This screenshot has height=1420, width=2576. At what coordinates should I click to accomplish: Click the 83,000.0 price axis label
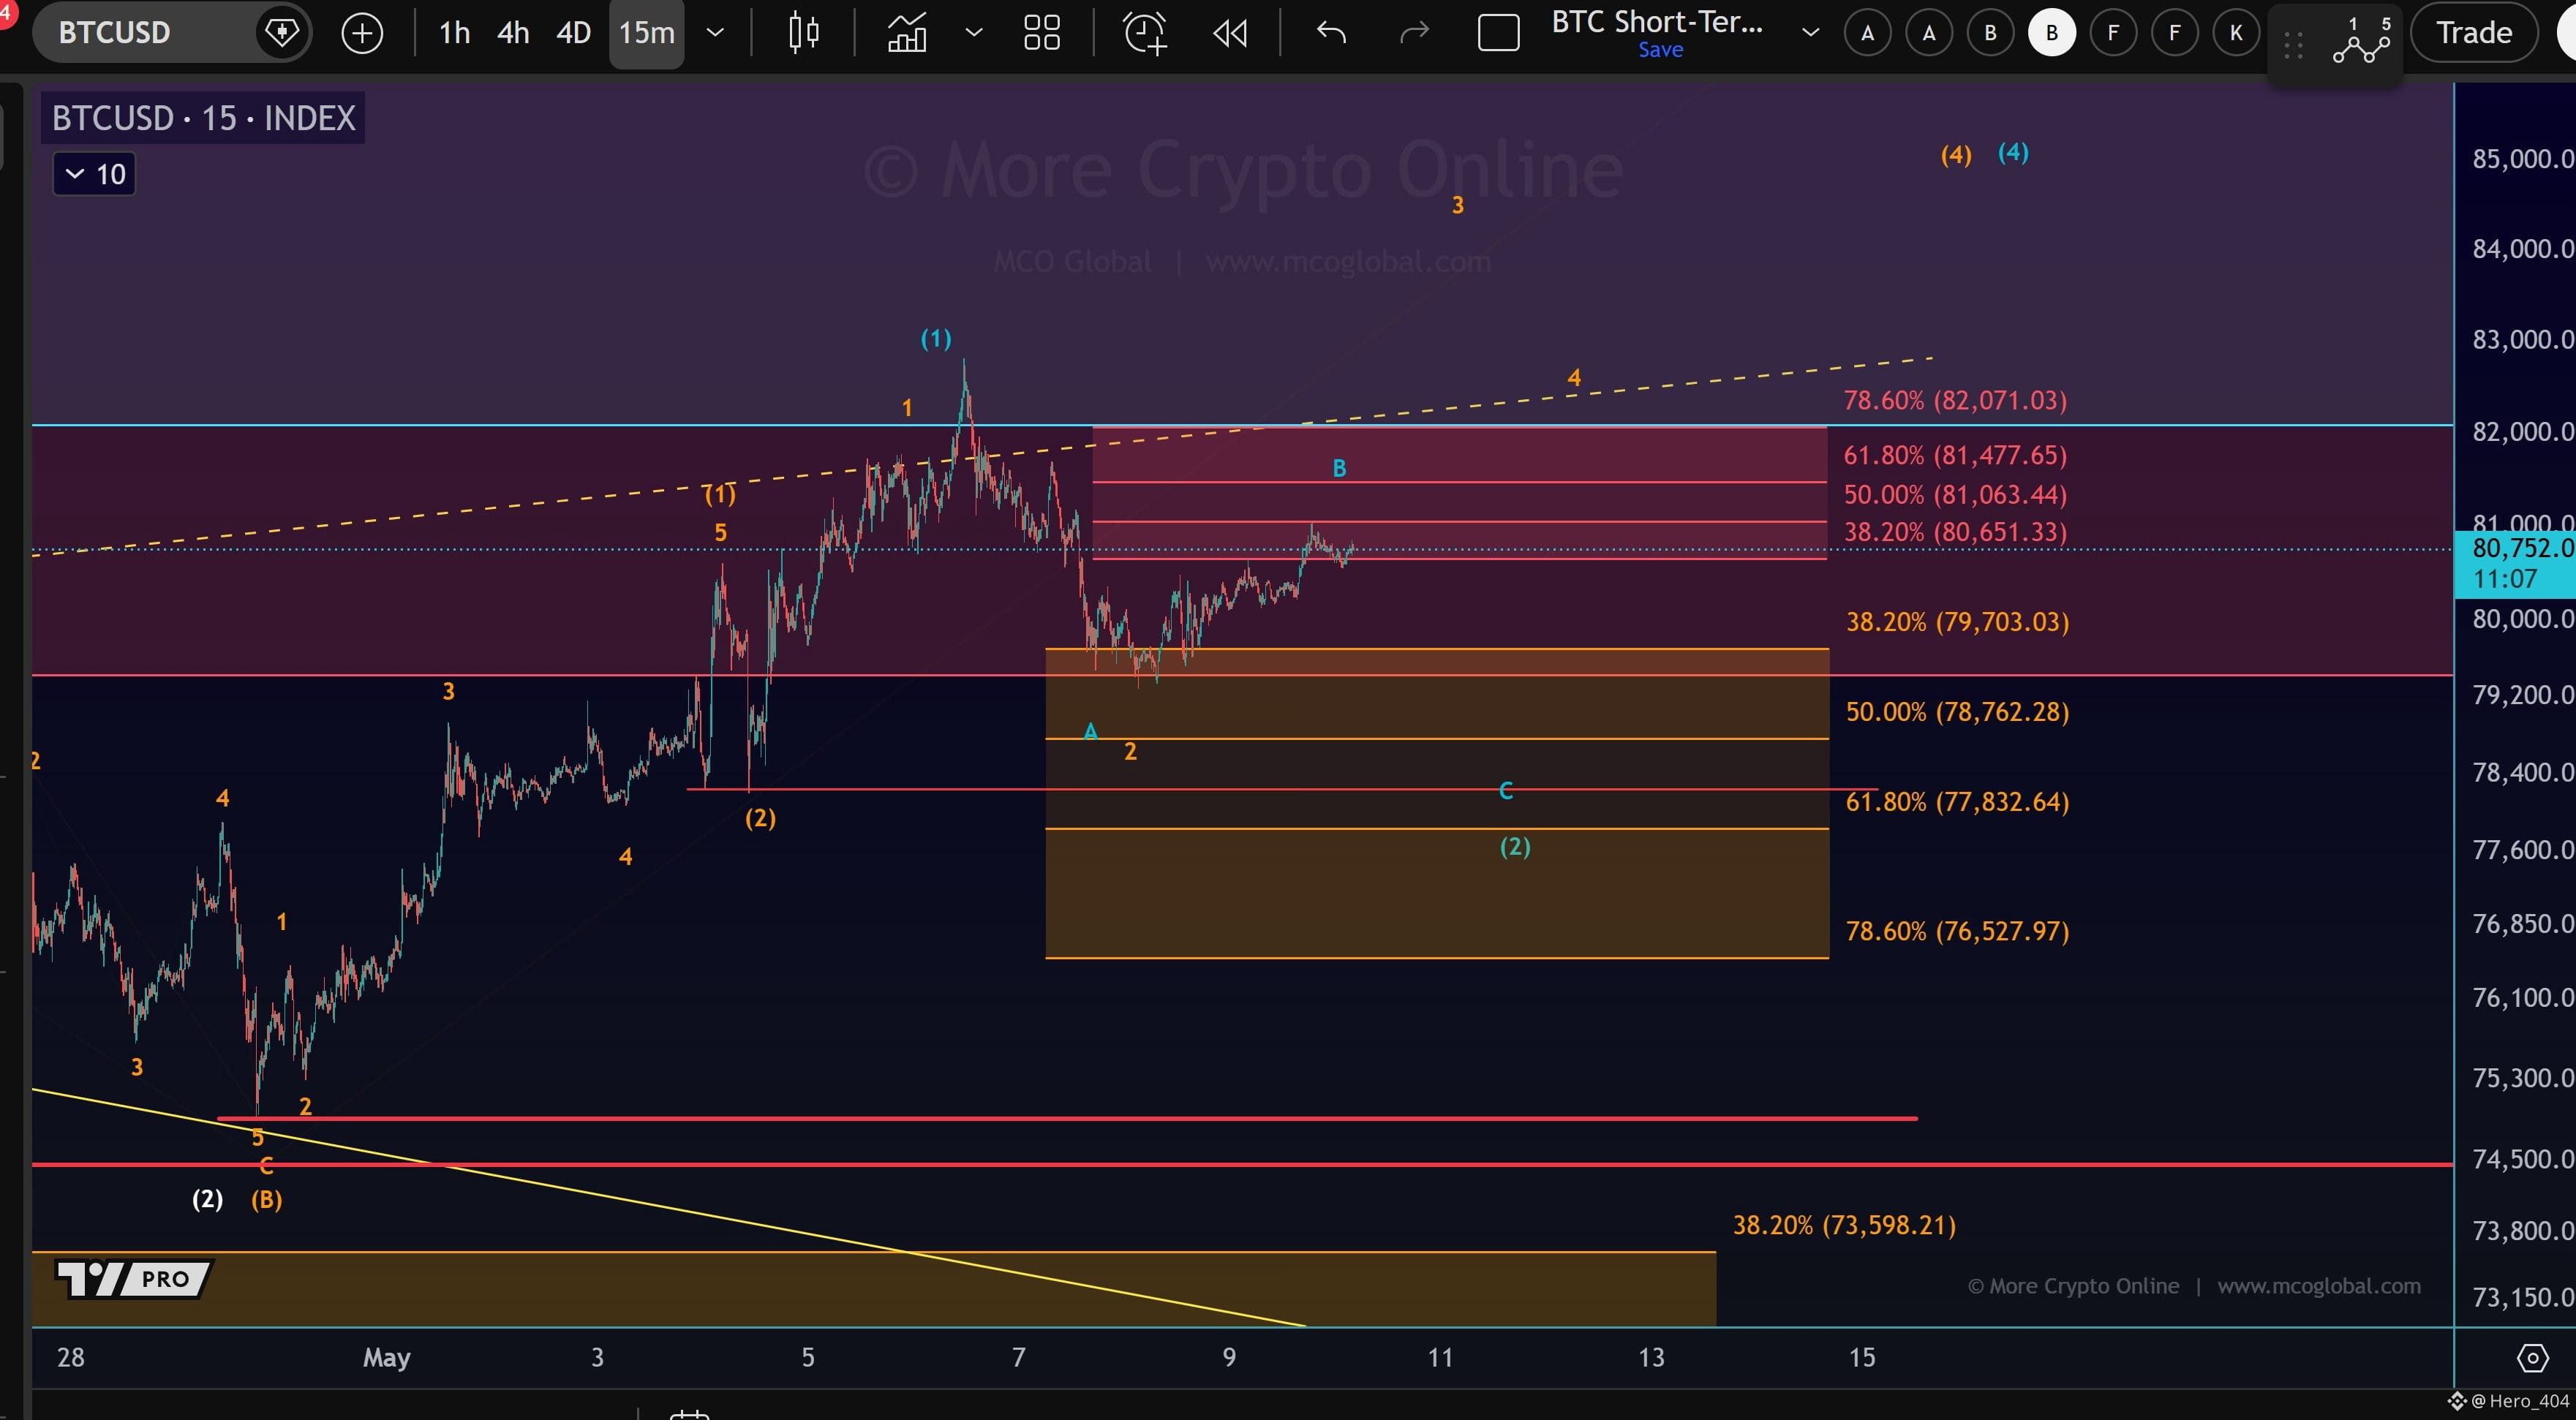click(2522, 339)
